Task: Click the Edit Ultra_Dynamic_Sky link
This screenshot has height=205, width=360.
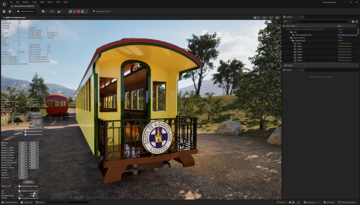Action: pyautogui.click(x=347, y=35)
